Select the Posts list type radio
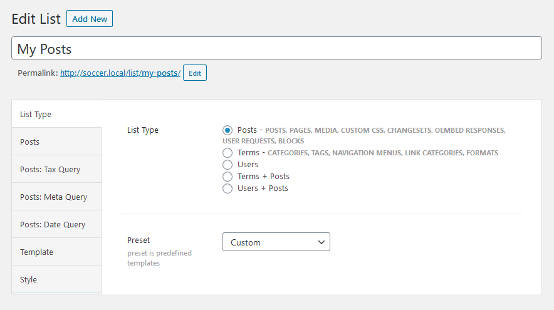This screenshot has height=310, width=554. pos(227,130)
